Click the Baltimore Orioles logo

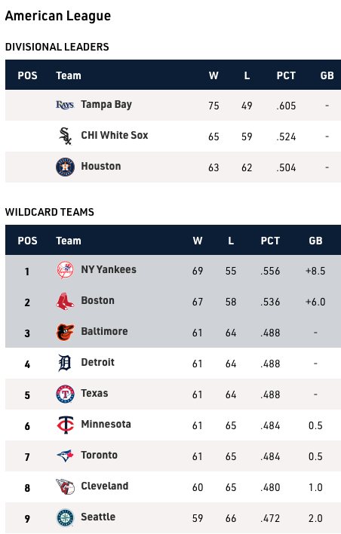coord(65,333)
